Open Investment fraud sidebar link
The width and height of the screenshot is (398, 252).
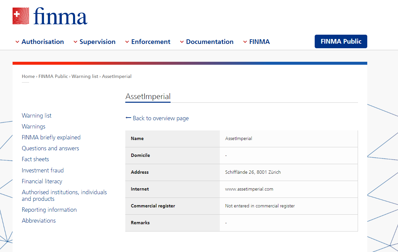pos(43,170)
